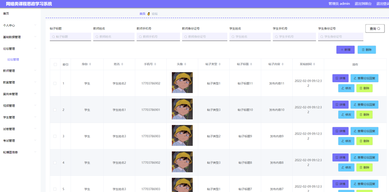Viewport: 389px width, 192px height.
Task: Click the 新增 button to add post
Action: 345,50
